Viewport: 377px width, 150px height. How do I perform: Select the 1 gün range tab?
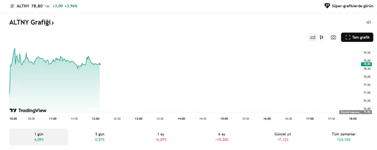pyautogui.click(x=39, y=137)
